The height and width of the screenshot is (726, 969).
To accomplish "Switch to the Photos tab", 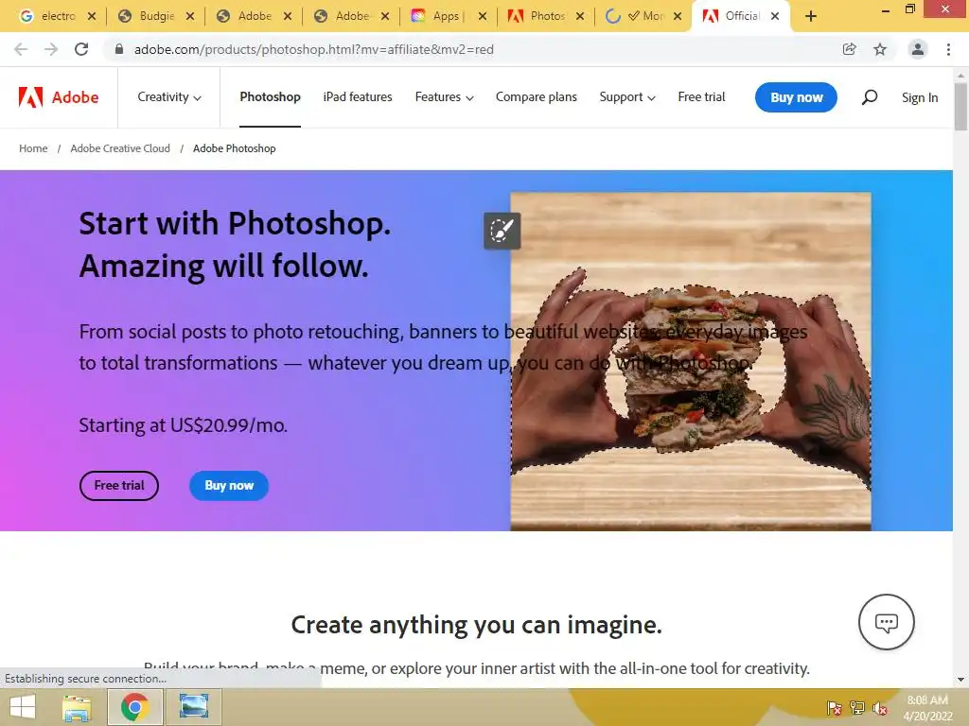I will [x=544, y=17].
